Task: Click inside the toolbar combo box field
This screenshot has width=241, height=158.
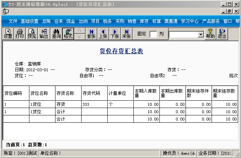Action: point(184,35)
